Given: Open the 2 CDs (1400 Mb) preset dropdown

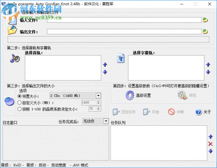Looking at the screenshot, I should pyautogui.click(x=98, y=95).
